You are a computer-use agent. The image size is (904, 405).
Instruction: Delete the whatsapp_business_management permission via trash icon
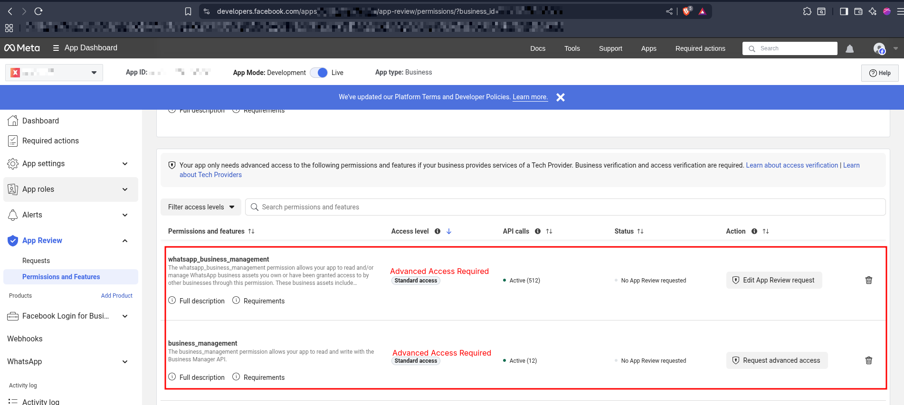click(x=868, y=280)
